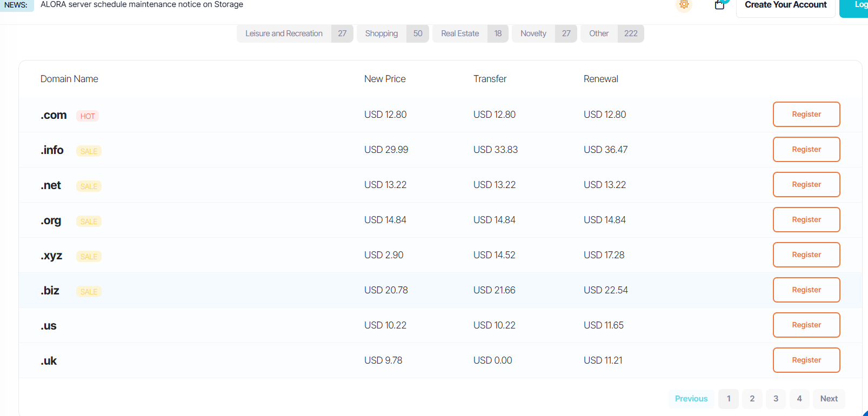Open the shopping cart icon
Image resolution: width=868 pixels, height=416 pixels.
click(719, 5)
